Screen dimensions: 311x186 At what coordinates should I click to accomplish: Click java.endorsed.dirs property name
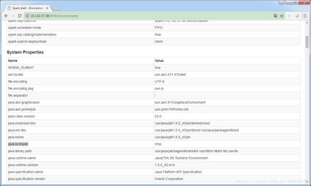22,123
